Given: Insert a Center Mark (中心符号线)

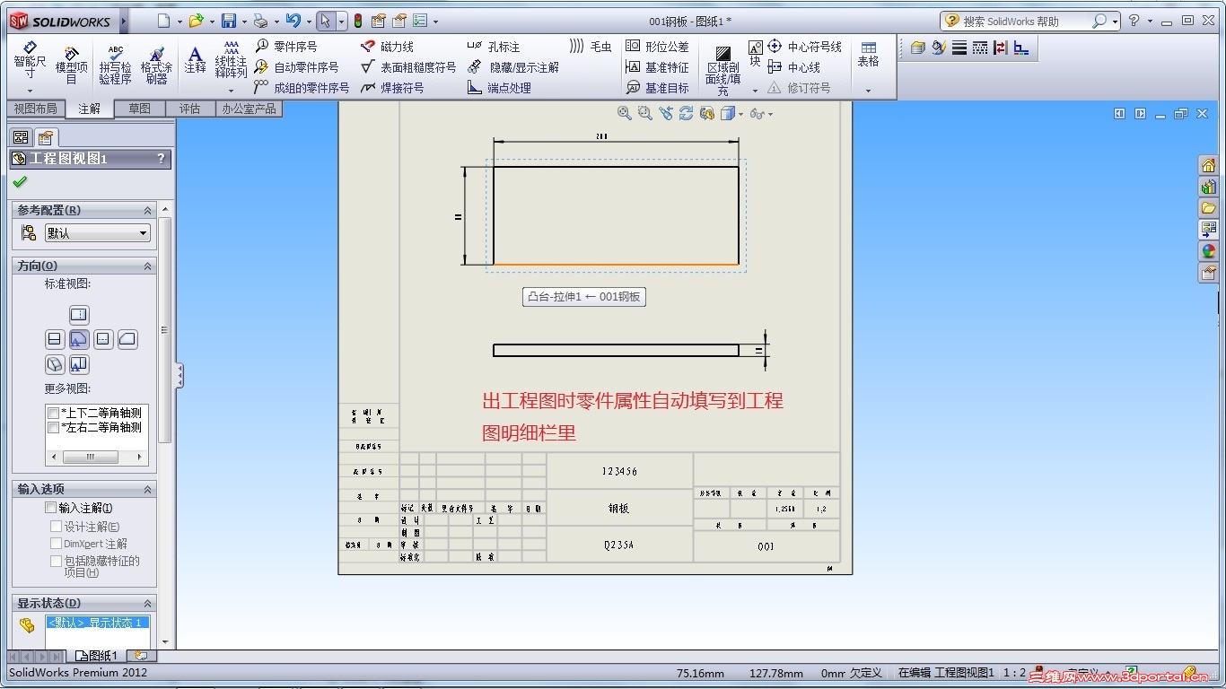Looking at the screenshot, I should point(805,47).
